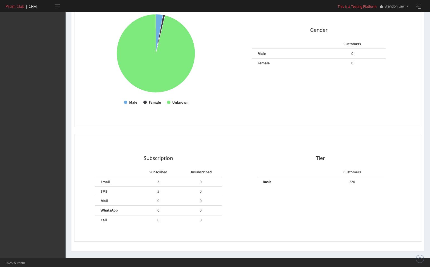The image size is (430, 267).
Task: Select the Email subscription row label
Action: click(x=105, y=182)
